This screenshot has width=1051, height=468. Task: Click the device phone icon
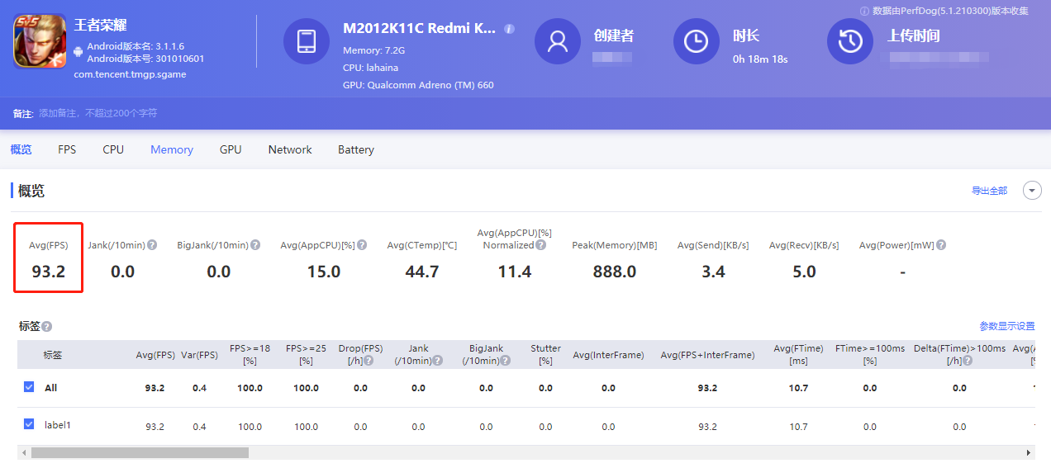pos(306,41)
